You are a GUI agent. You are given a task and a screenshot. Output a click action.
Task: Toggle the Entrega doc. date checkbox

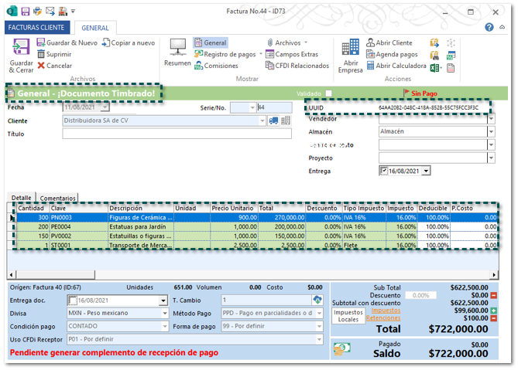click(x=73, y=300)
